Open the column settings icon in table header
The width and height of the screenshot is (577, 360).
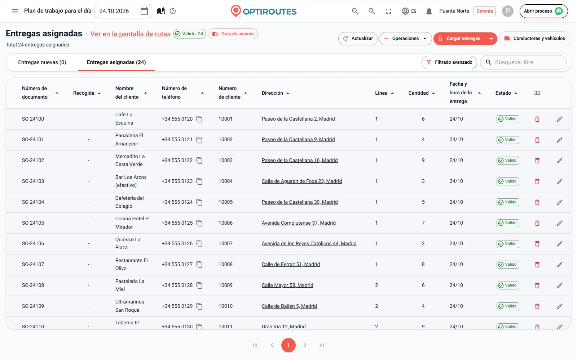[x=537, y=93]
